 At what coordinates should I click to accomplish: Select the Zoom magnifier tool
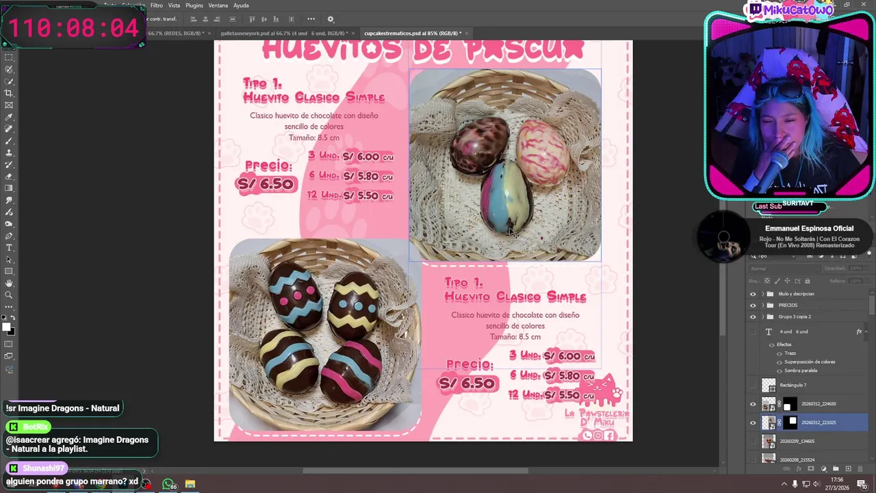pos(9,295)
